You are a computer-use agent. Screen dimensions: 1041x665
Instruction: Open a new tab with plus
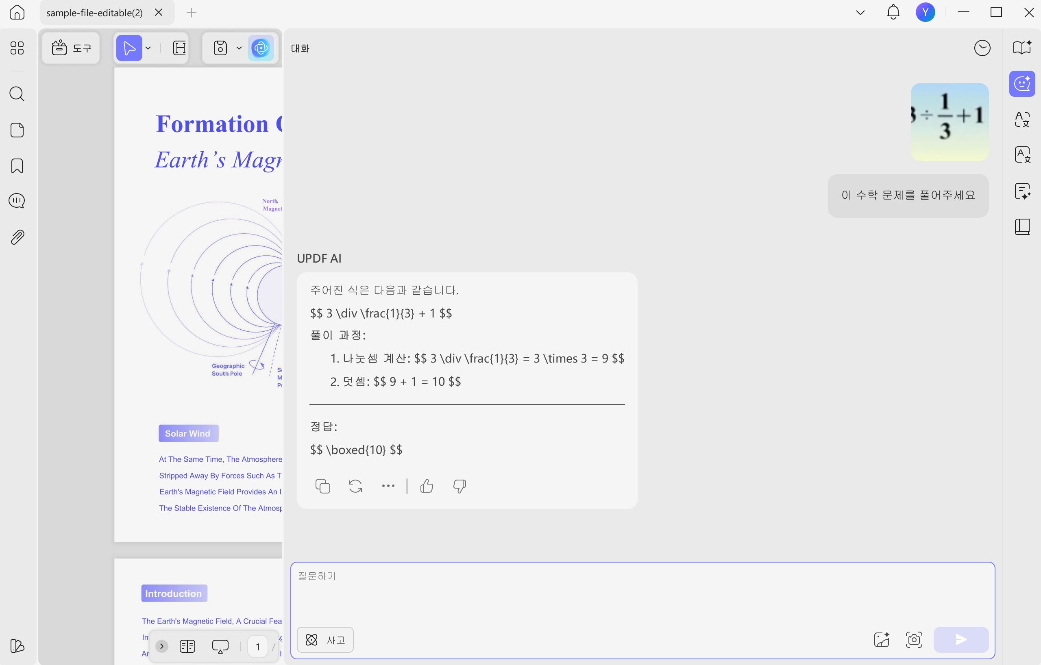[192, 13]
